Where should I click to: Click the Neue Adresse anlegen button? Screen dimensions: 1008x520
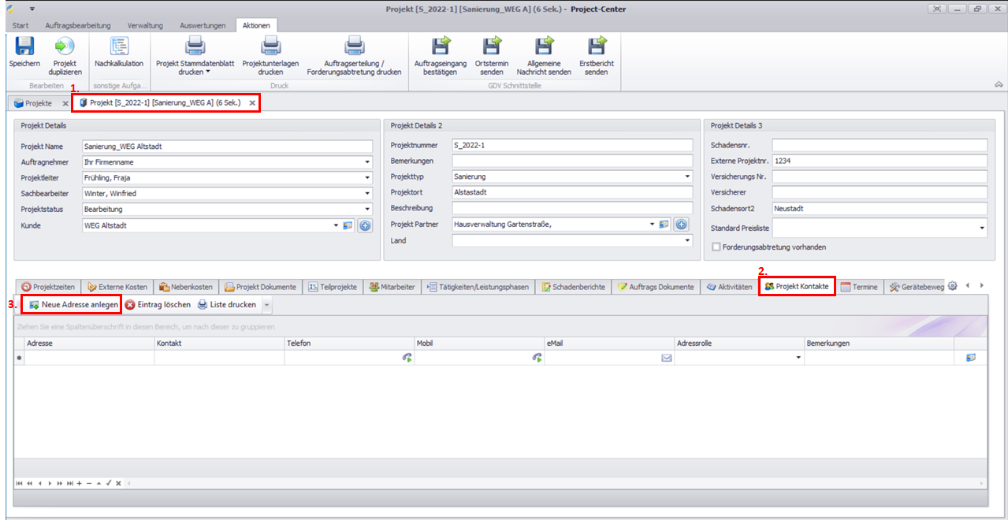pos(73,304)
